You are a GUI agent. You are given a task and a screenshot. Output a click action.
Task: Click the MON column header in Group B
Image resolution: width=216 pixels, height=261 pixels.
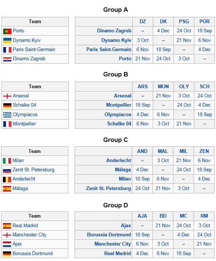point(163,86)
